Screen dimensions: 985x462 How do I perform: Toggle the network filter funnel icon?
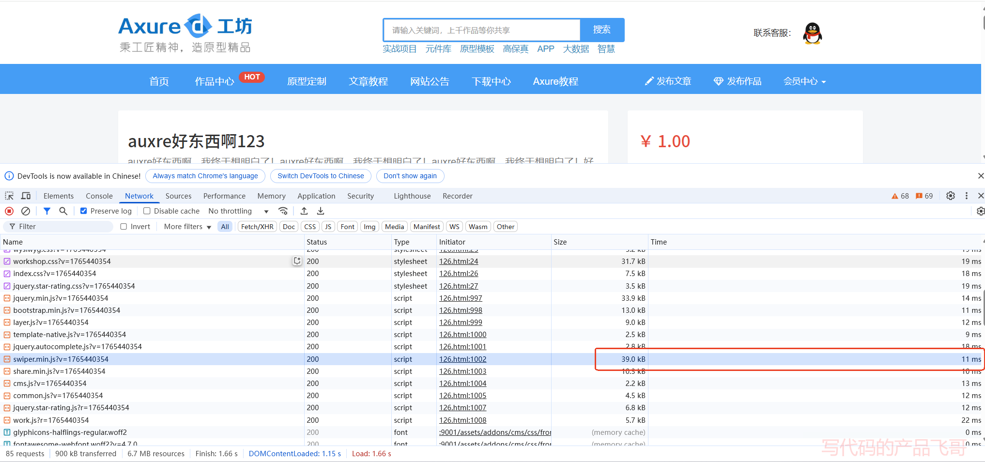(46, 211)
